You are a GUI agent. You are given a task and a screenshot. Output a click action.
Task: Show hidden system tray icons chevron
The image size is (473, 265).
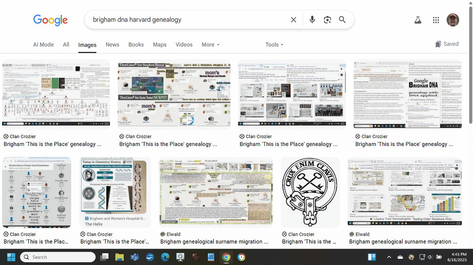click(389, 257)
